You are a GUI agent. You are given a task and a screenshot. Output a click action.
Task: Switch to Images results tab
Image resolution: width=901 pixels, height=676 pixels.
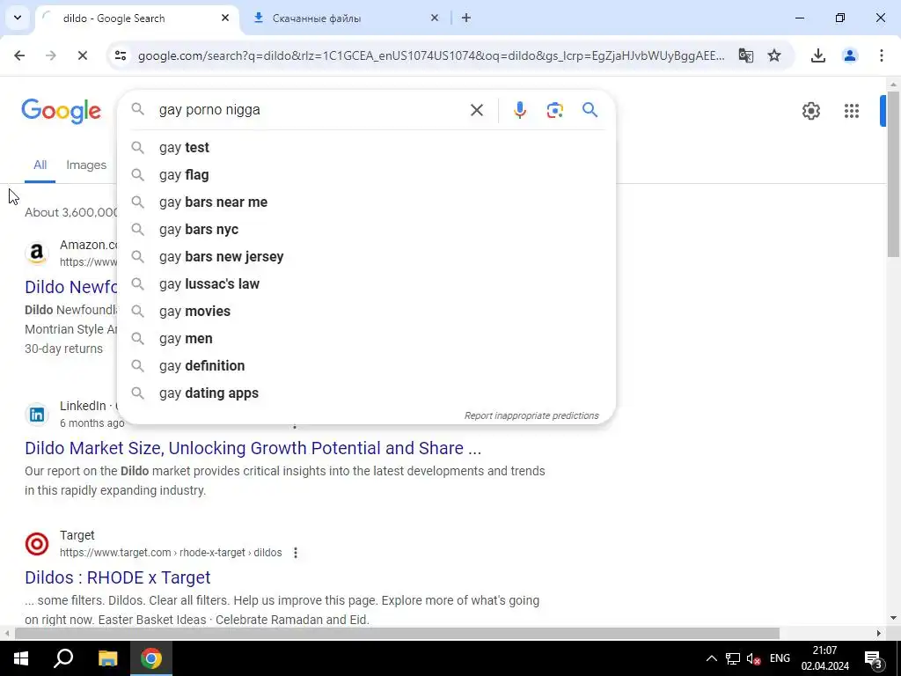[86, 165]
